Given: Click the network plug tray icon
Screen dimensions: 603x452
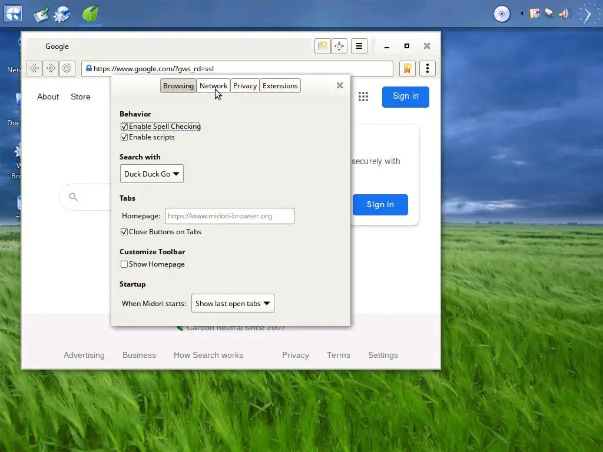Looking at the screenshot, I should (x=549, y=14).
